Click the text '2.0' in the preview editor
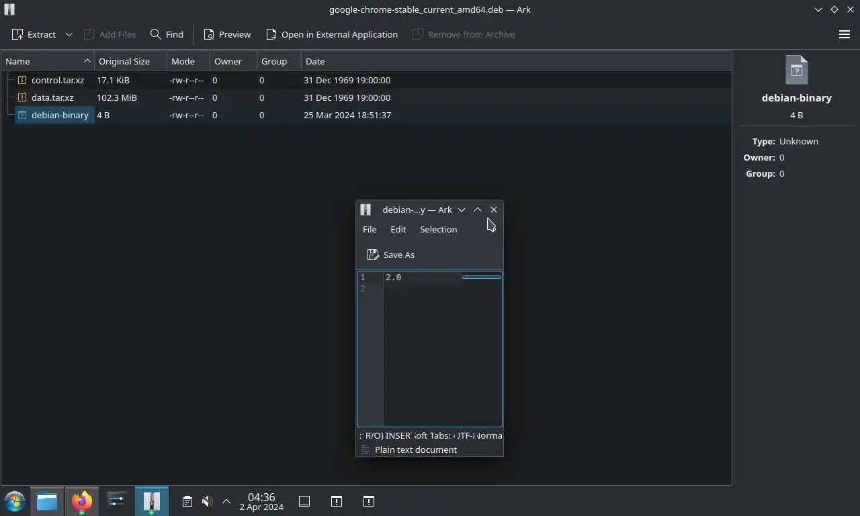Image resolution: width=860 pixels, height=516 pixels. point(393,277)
